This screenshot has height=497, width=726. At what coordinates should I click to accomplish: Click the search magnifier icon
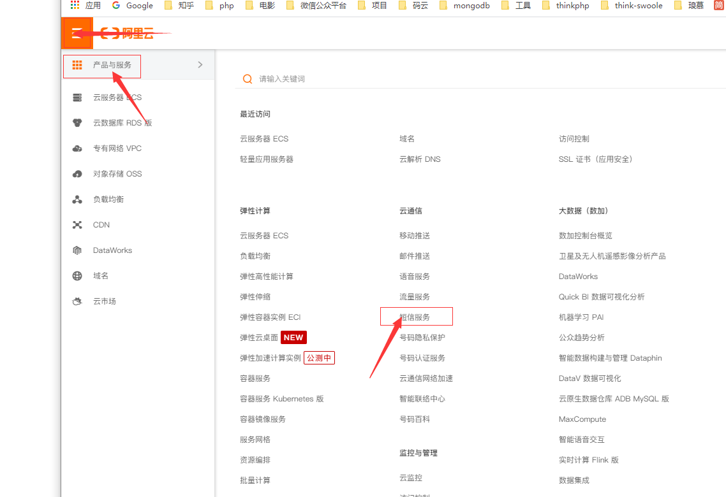tap(248, 79)
